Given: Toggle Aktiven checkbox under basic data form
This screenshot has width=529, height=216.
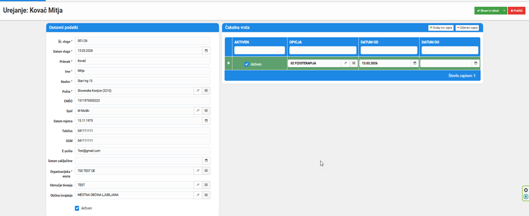Looking at the screenshot, I should click(x=77, y=208).
